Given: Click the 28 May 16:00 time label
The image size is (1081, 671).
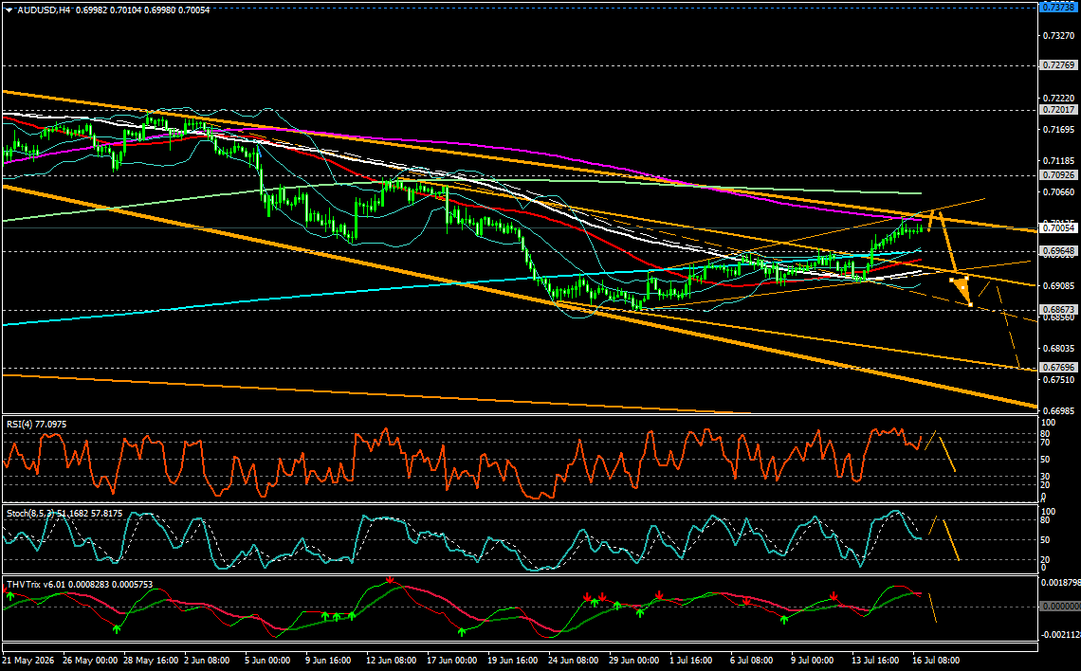Looking at the screenshot, I should tap(150, 660).
